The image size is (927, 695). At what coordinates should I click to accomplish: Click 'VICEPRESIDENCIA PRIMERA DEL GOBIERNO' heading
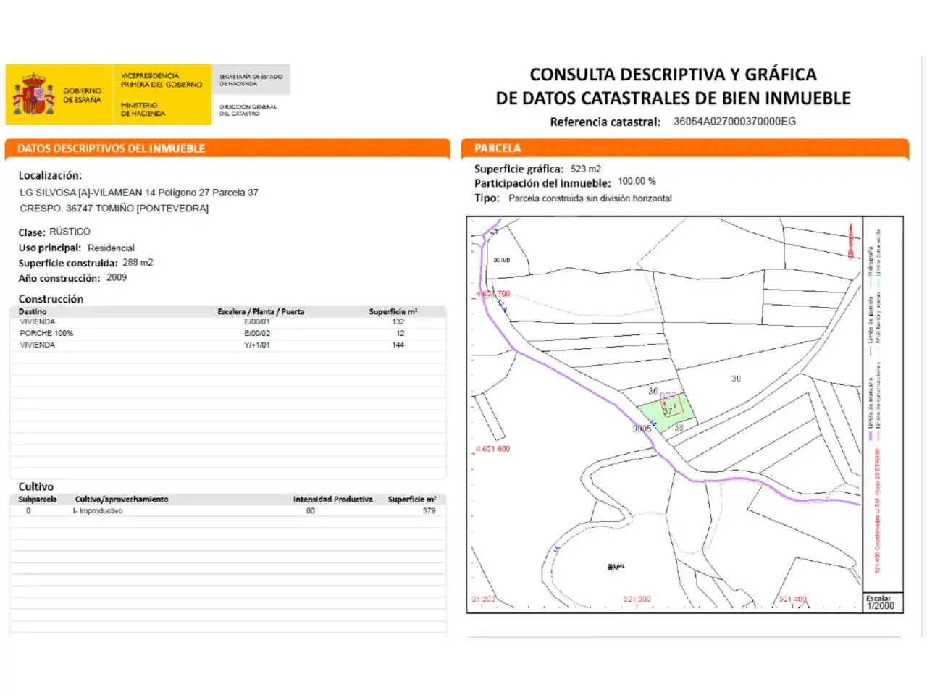162,80
